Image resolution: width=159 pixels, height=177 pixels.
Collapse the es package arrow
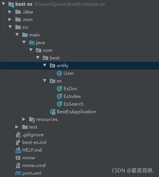point(45,81)
